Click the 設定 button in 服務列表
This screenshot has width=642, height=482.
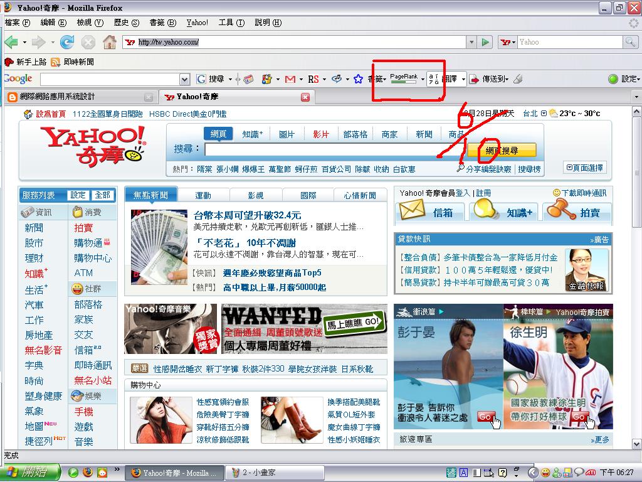click(78, 195)
